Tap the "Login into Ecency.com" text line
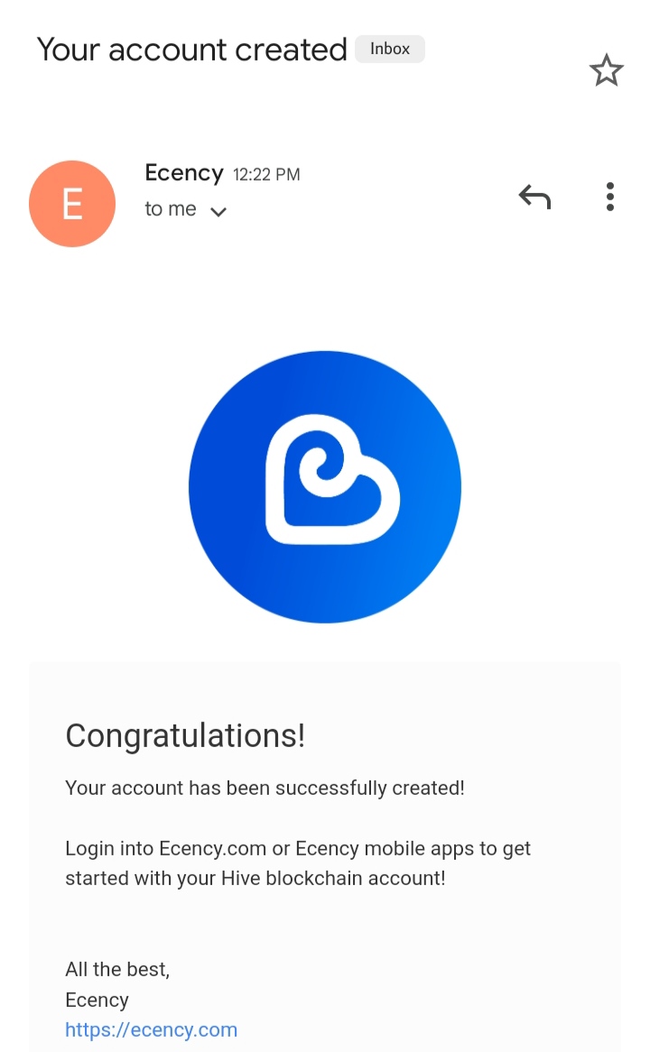 [x=298, y=849]
